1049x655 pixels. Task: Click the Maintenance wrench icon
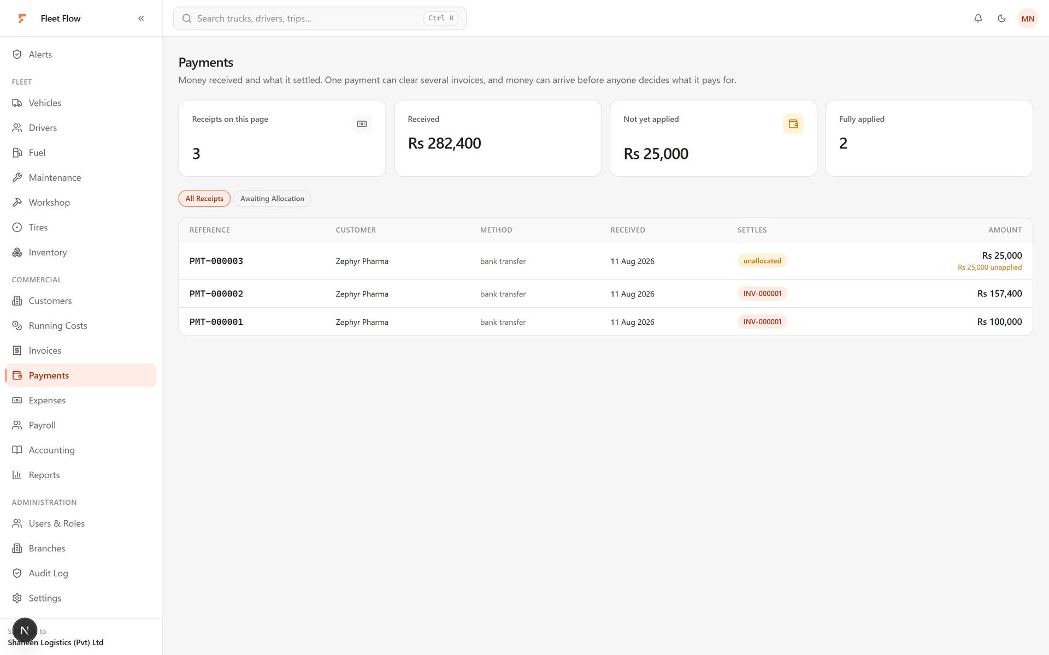[17, 177]
